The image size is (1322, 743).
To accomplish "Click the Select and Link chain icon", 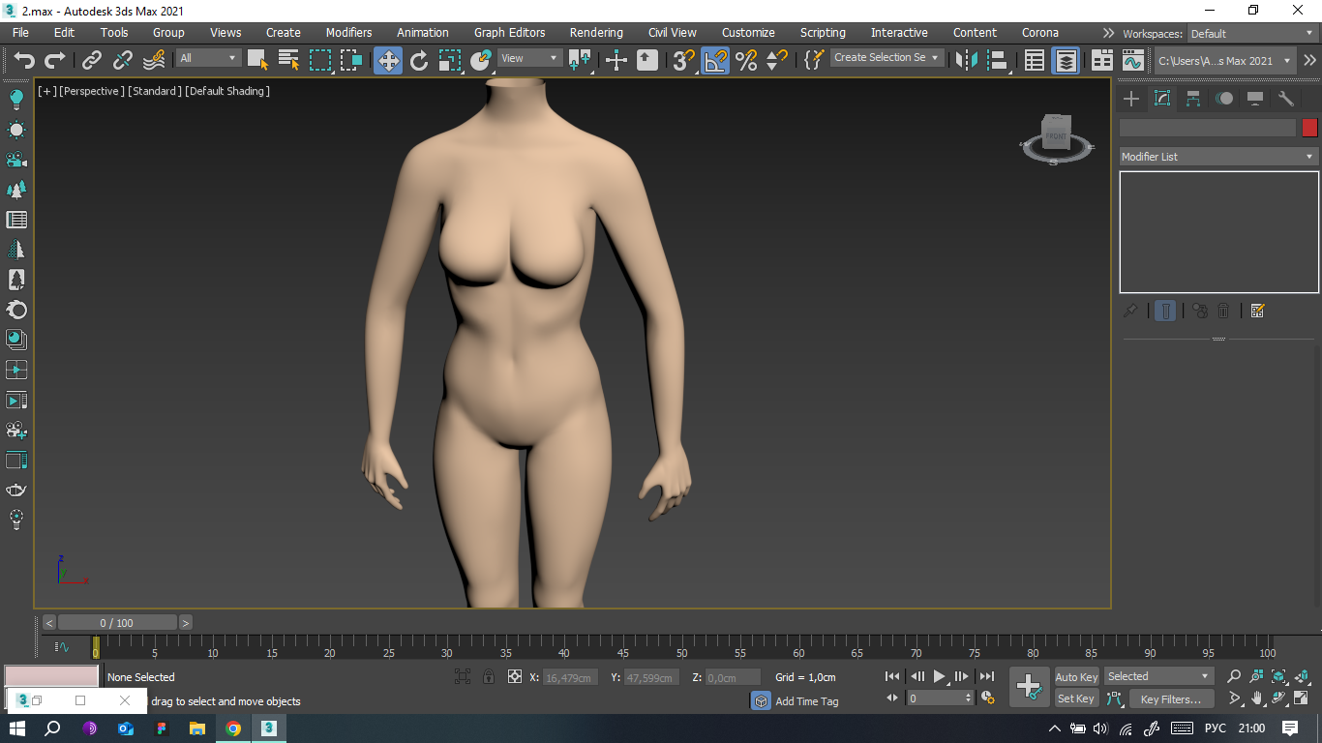I will click(92, 60).
